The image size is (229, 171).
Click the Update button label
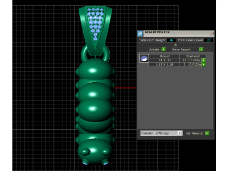point(154,49)
